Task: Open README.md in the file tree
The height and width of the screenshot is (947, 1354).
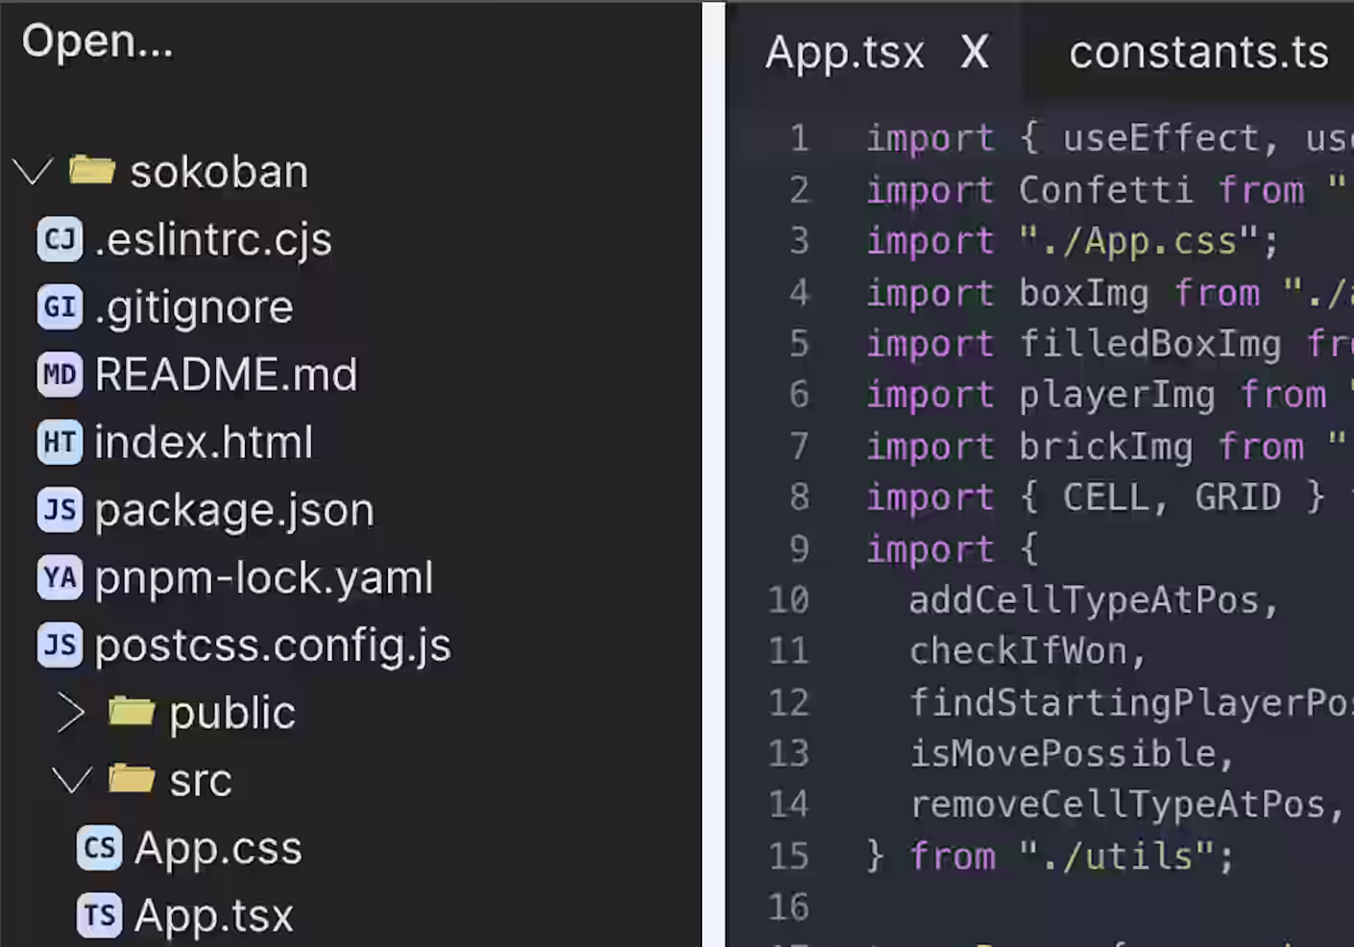Action: [226, 375]
